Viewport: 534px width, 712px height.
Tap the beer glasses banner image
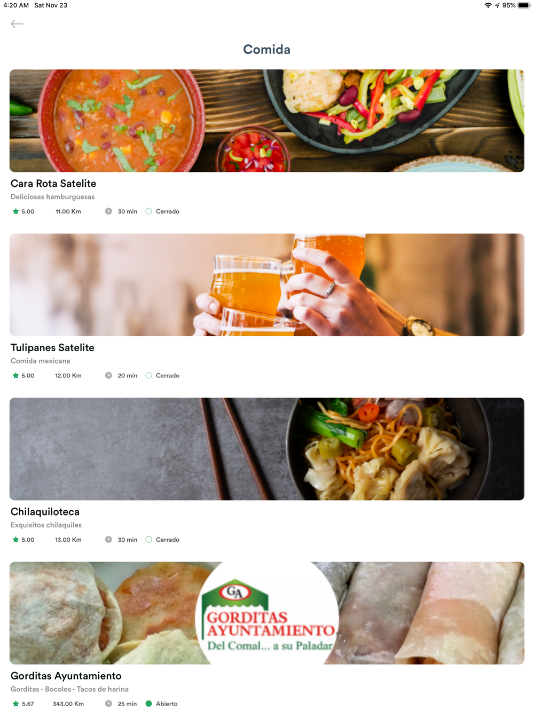(267, 284)
